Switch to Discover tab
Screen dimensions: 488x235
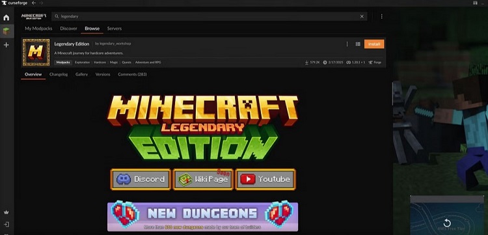(x=68, y=29)
